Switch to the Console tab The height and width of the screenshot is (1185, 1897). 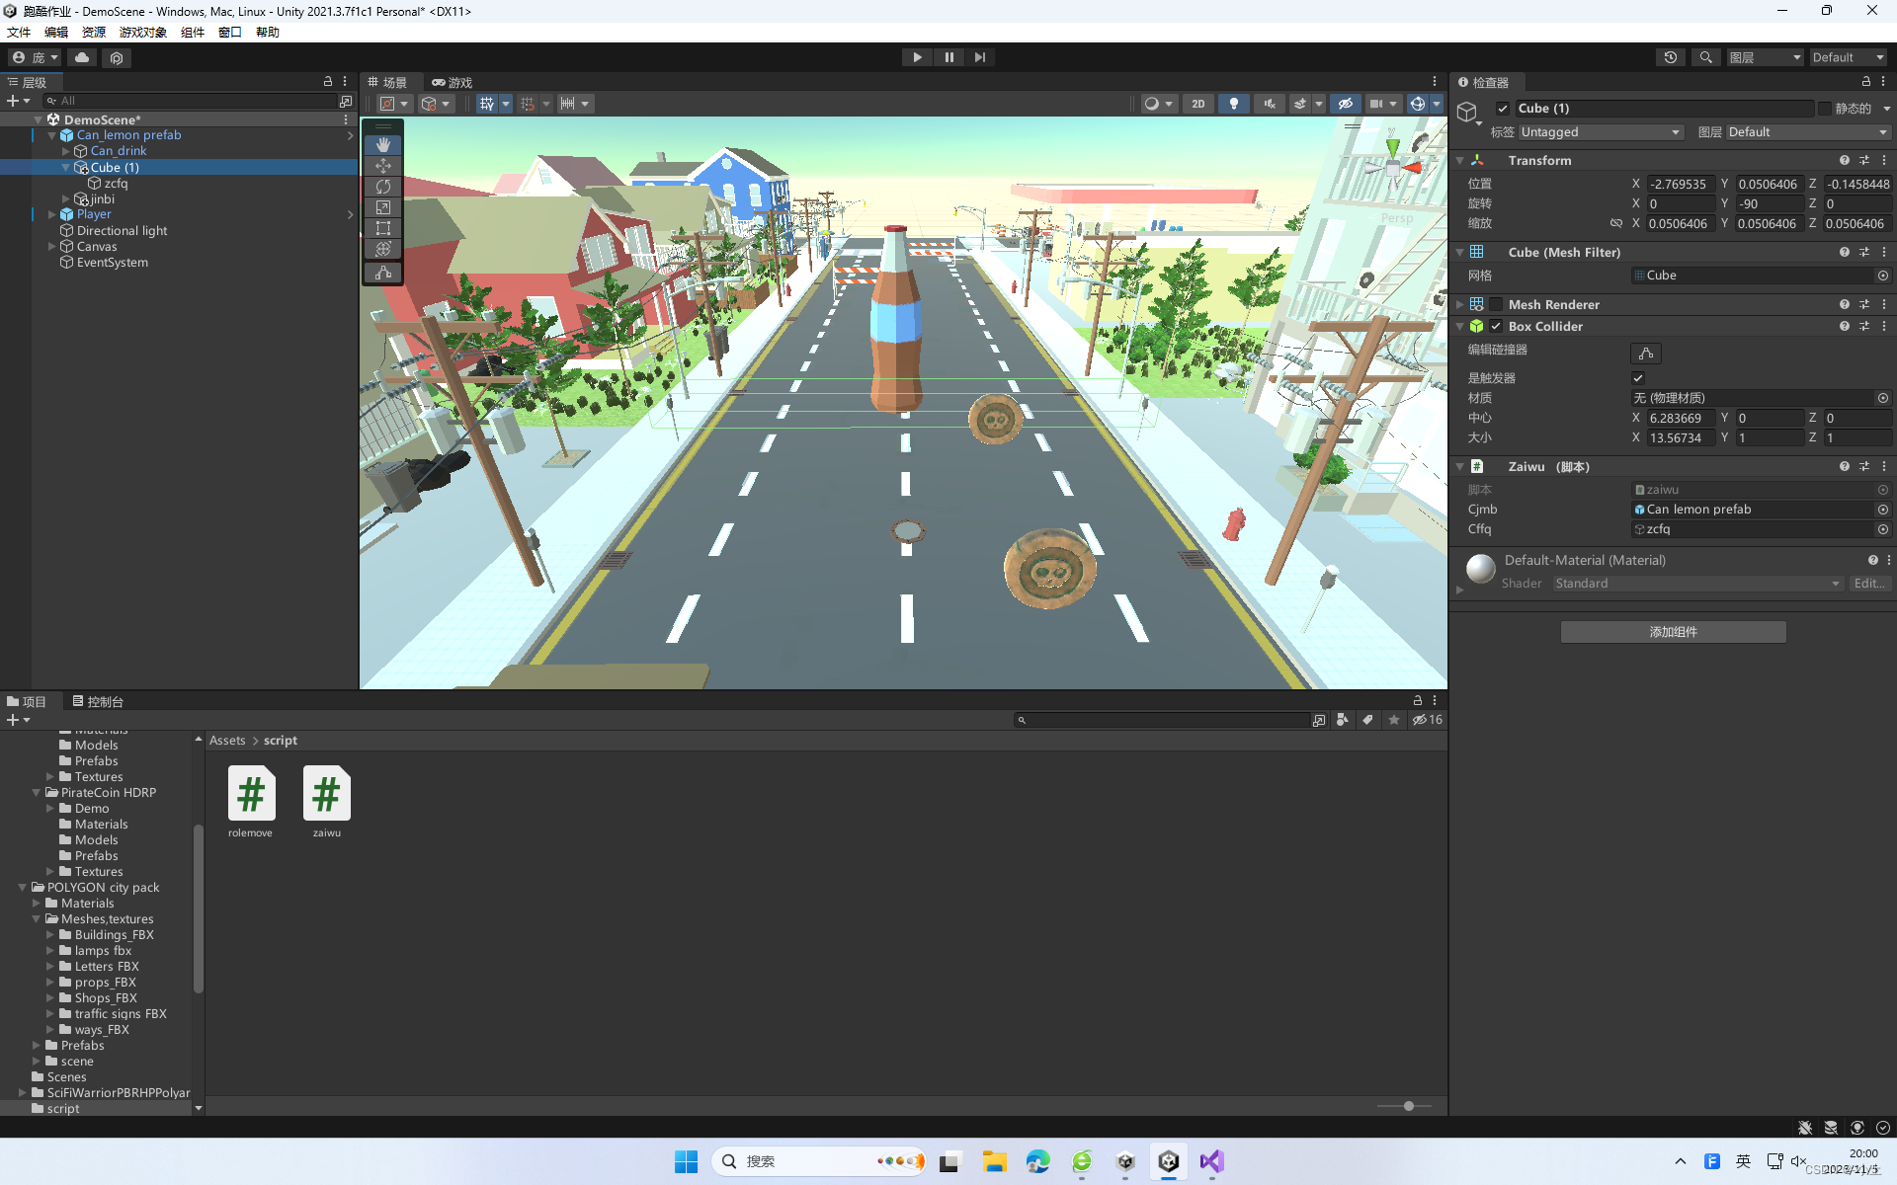(x=98, y=702)
